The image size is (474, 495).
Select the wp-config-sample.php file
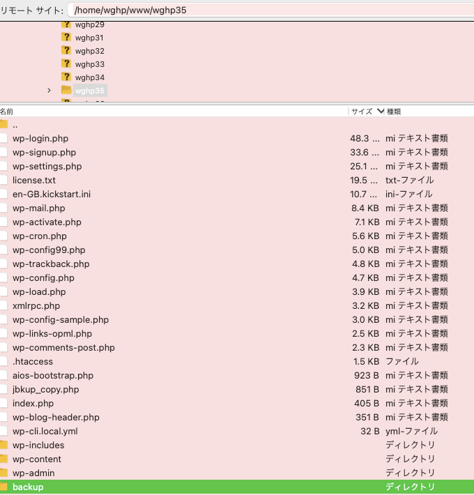point(61,320)
